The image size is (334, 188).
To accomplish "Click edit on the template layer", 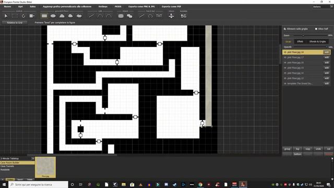I will pyautogui.click(x=327, y=84).
